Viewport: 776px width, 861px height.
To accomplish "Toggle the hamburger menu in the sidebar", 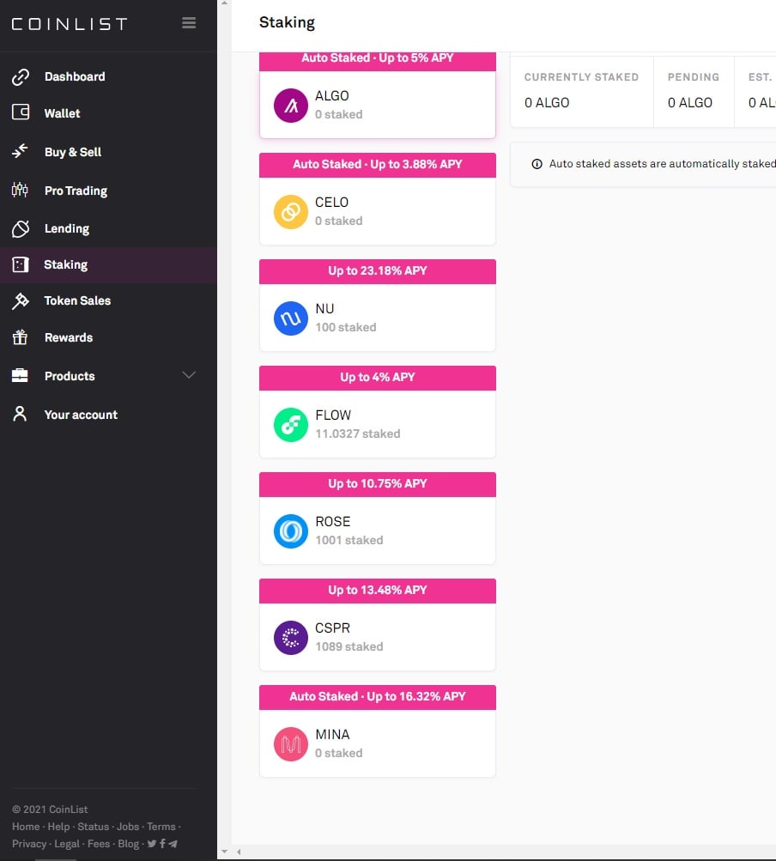I will coord(189,22).
